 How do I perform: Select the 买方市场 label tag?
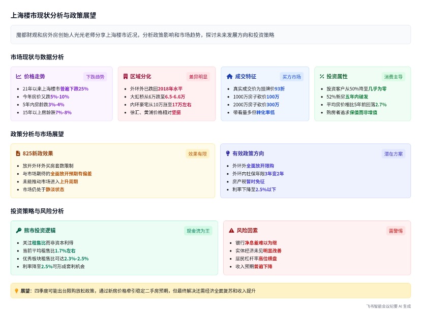click(x=291, y=77)
